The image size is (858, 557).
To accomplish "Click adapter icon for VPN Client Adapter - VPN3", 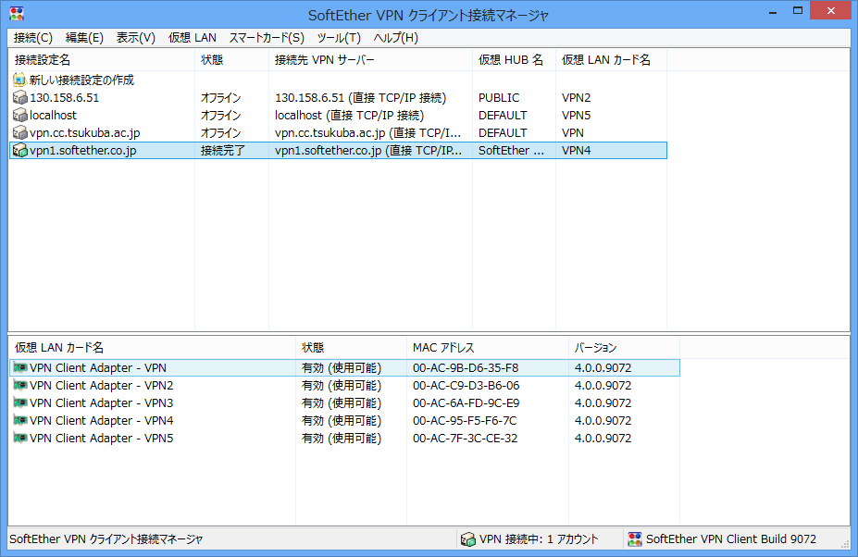I will click(20, 402).
